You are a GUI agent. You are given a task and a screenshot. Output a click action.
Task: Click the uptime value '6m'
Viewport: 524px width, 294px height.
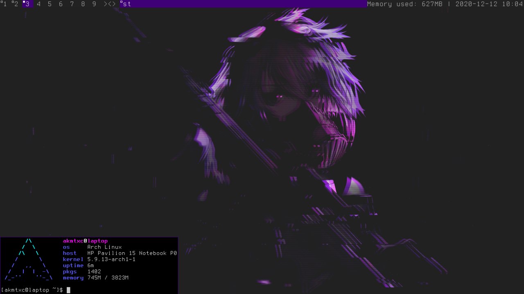(90, 266)
